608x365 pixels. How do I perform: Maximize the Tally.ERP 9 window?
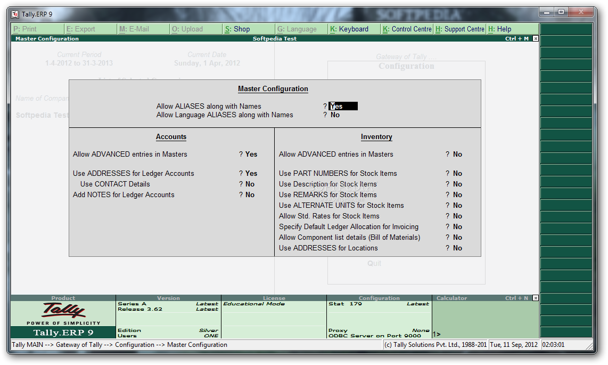561,12
